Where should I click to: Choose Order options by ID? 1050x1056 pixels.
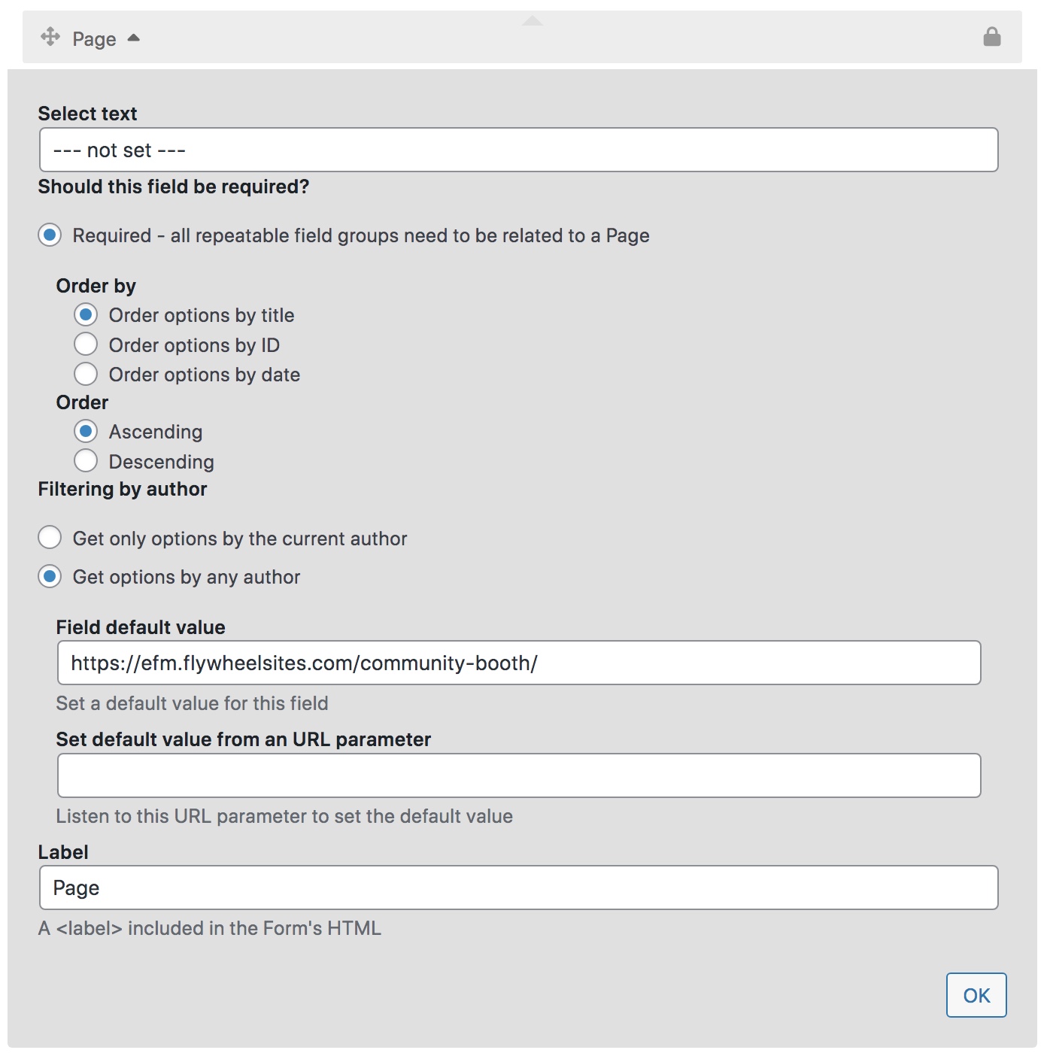86,344
